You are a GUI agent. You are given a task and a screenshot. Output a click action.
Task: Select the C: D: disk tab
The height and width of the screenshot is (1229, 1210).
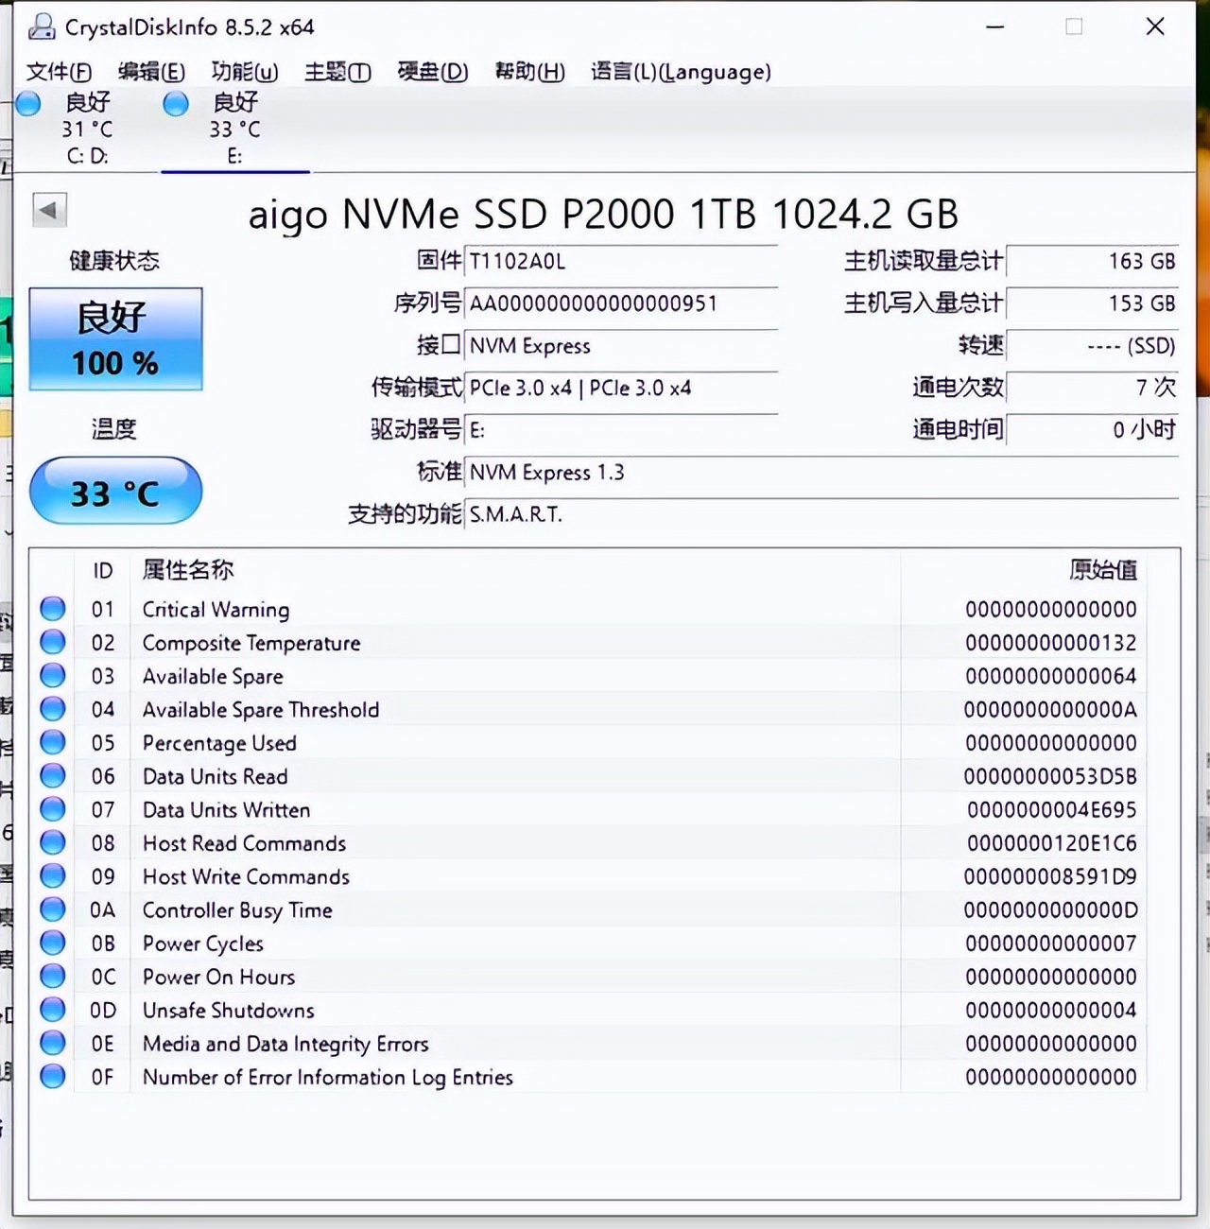[87, 130]
